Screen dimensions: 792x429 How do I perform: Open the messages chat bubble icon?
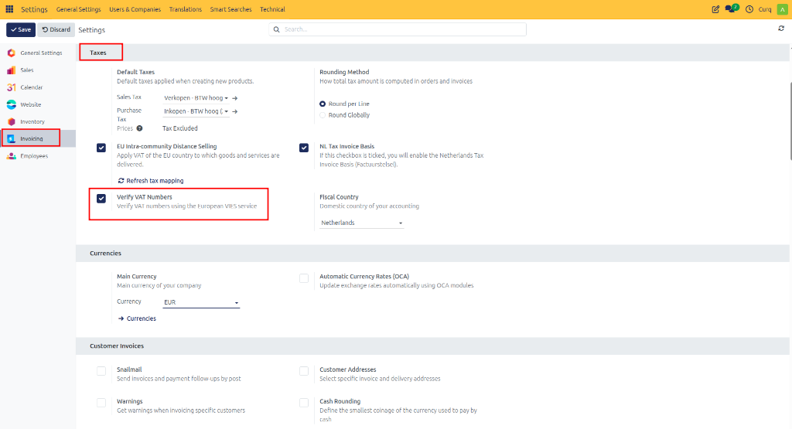click(x=732, y=9)
